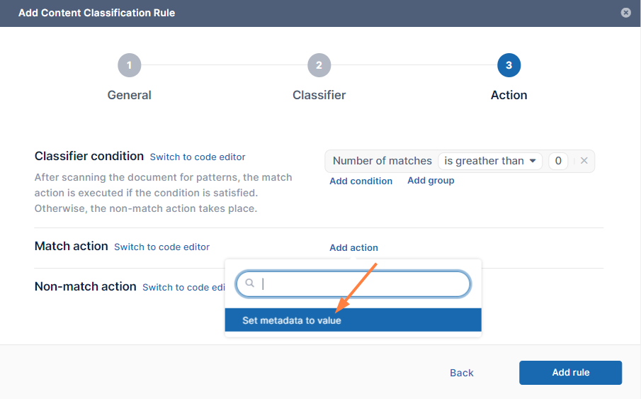
Task: Remove the Number of matches condition
Action: (x=584, y=161)
